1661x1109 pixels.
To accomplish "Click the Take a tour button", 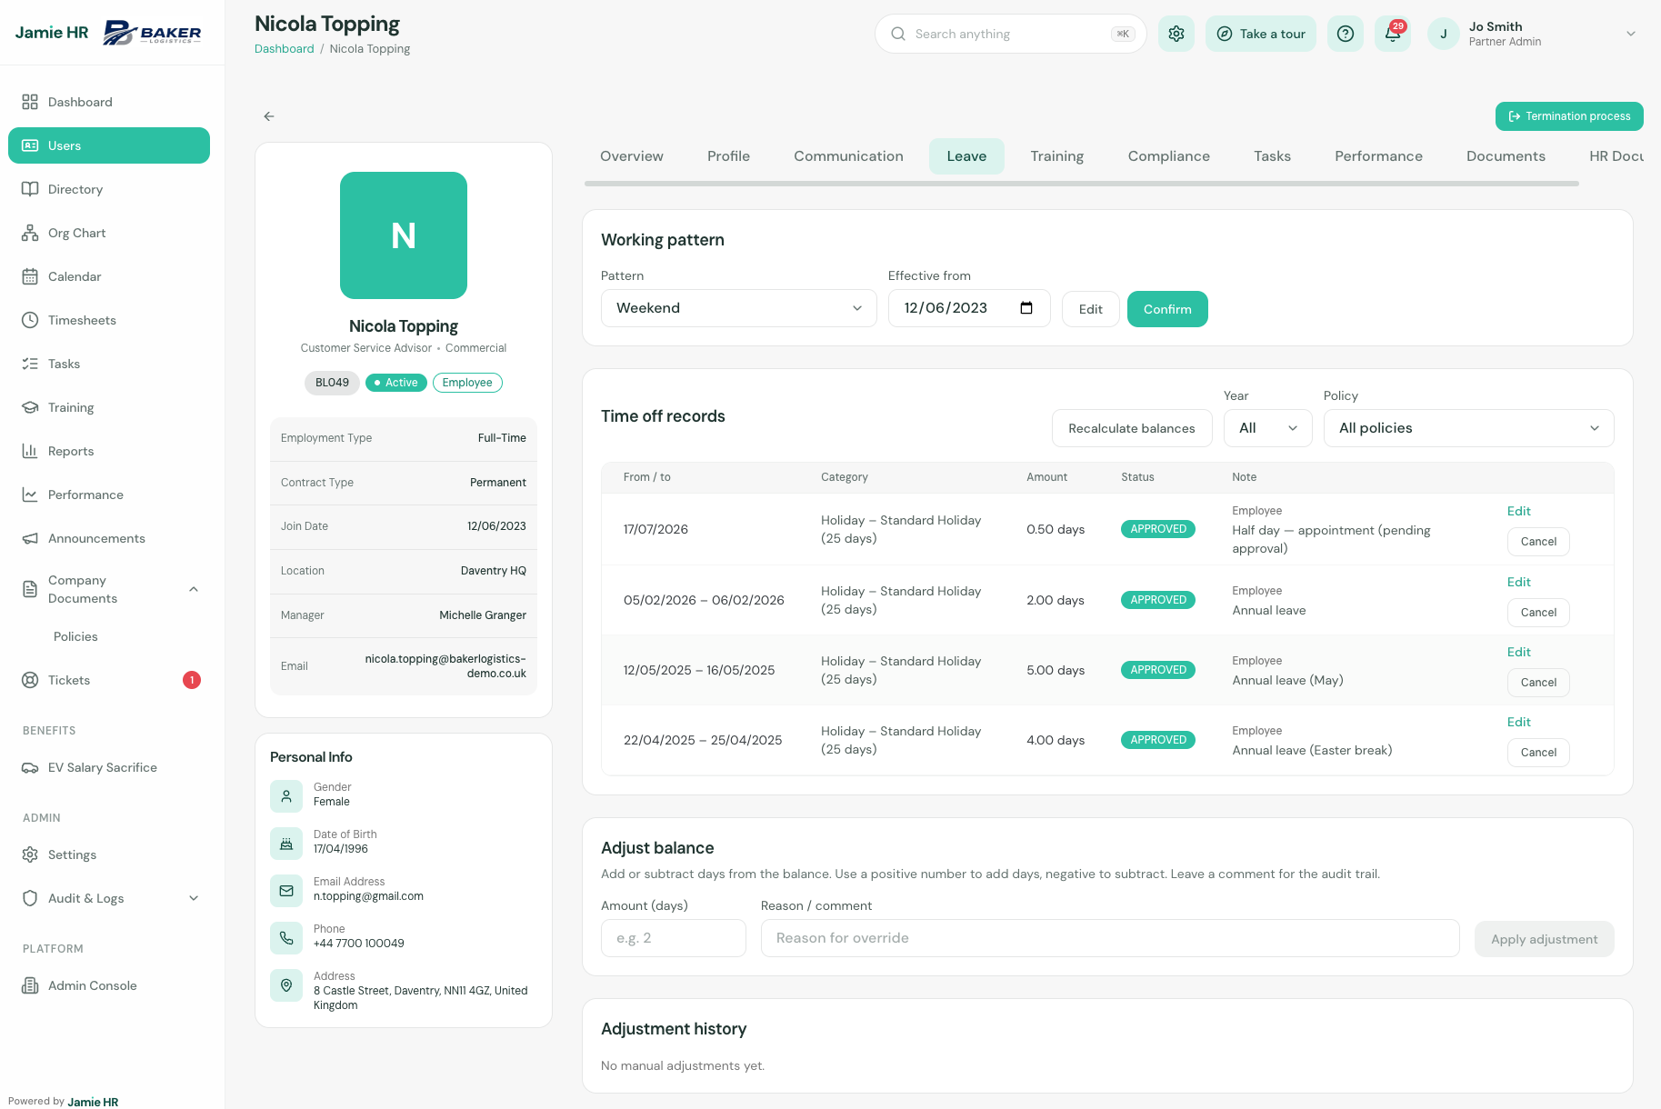I will tap(1261, 34).
